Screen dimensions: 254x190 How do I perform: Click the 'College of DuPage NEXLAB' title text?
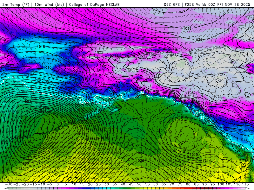(x=94, y=4)
